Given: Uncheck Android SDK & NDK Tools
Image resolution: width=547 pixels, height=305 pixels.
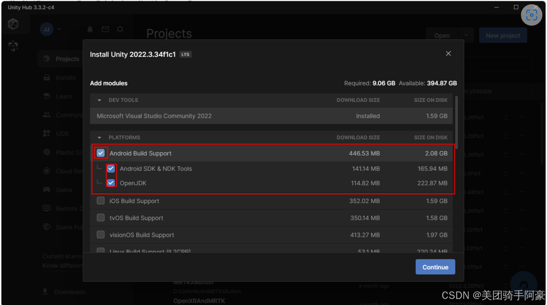Looking at the screenshot, I should (111, 169).
